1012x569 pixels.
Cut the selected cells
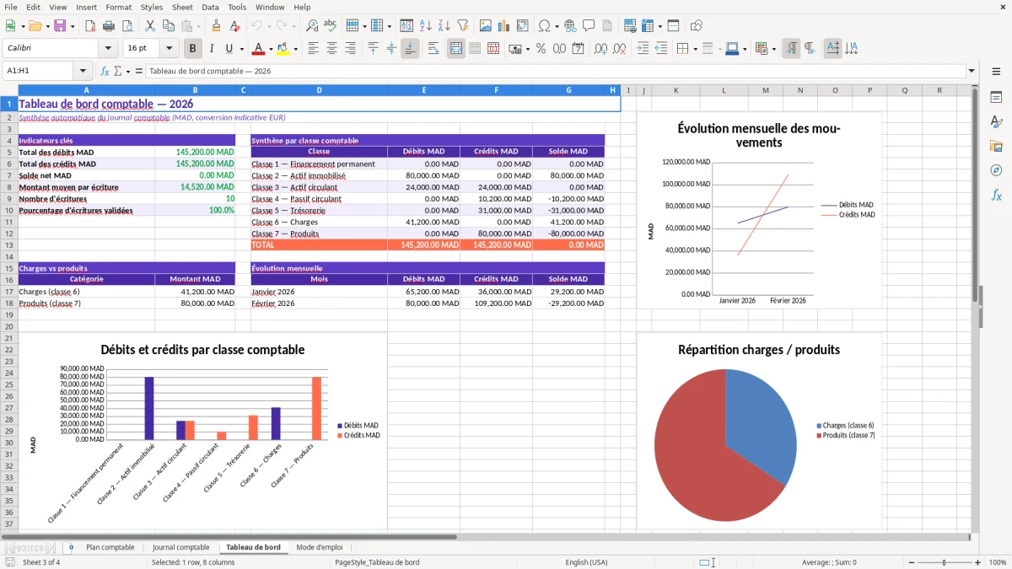point(149,26)
